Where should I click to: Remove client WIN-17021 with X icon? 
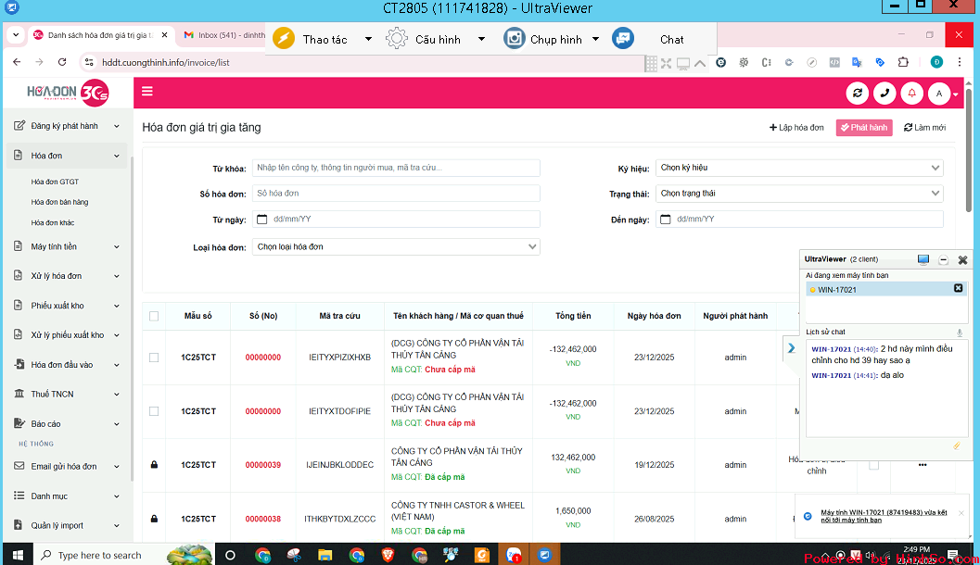pos(959,289)
